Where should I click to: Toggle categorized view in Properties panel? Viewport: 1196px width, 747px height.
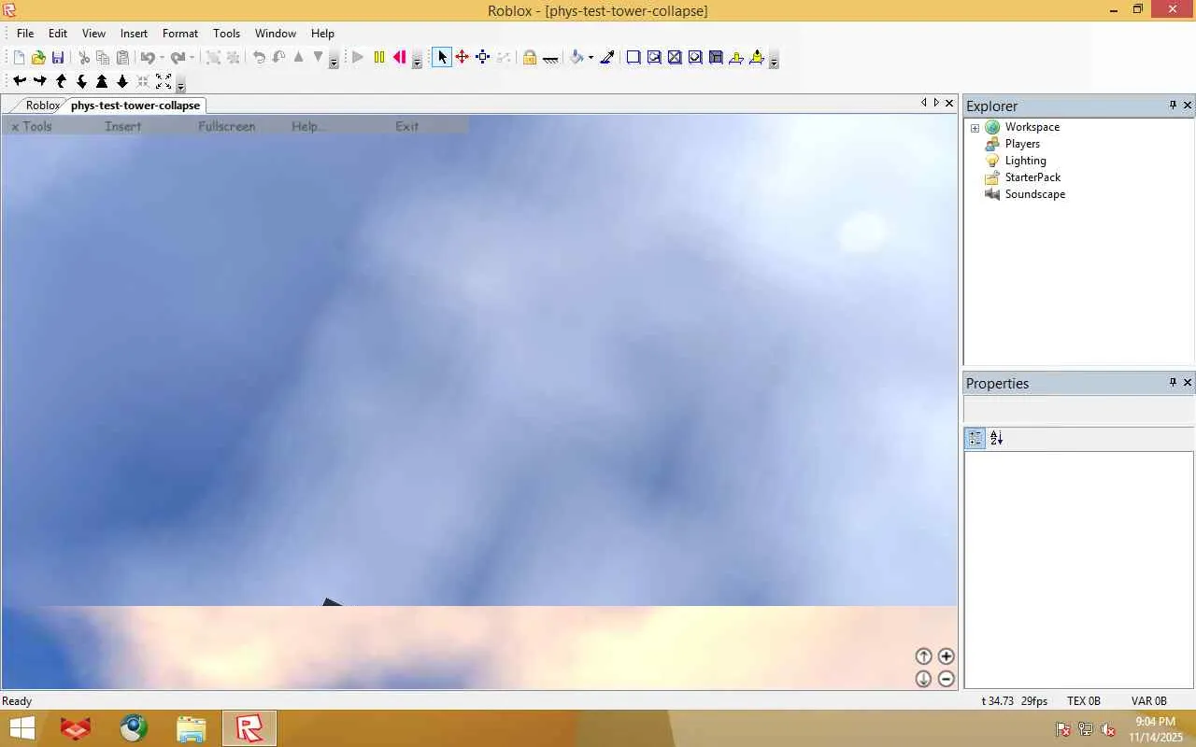(975, 438)
